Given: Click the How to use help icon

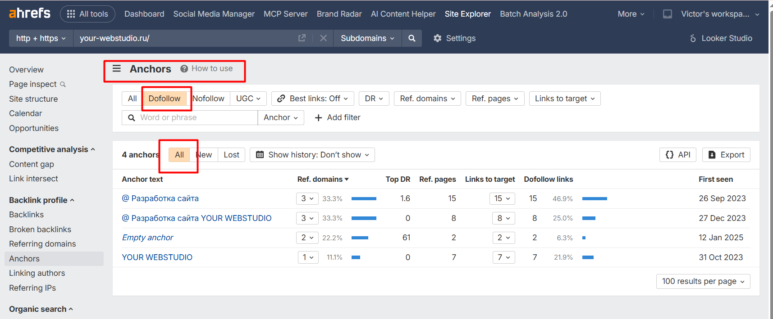Looking at the screenshot, I should point(184,69).
